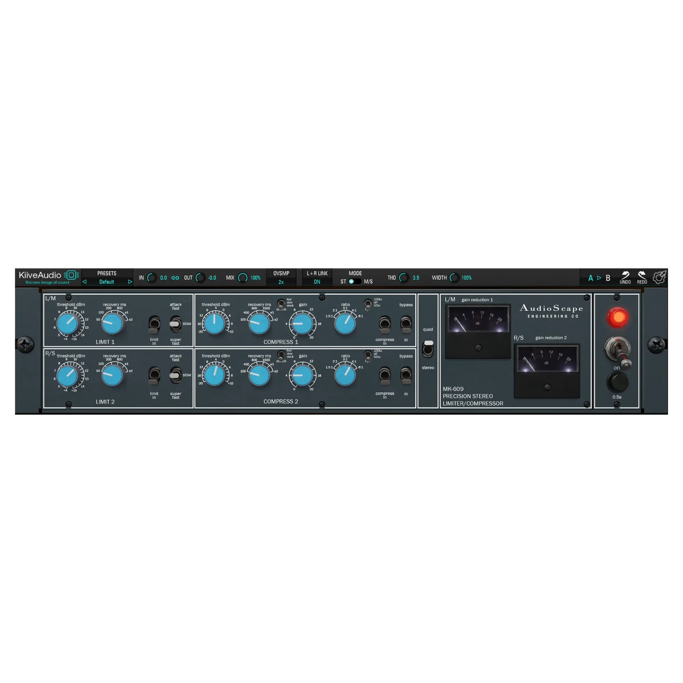Go to the previous preset arrow
Viewport: 683px width, 683px height.
click(85, 282)
